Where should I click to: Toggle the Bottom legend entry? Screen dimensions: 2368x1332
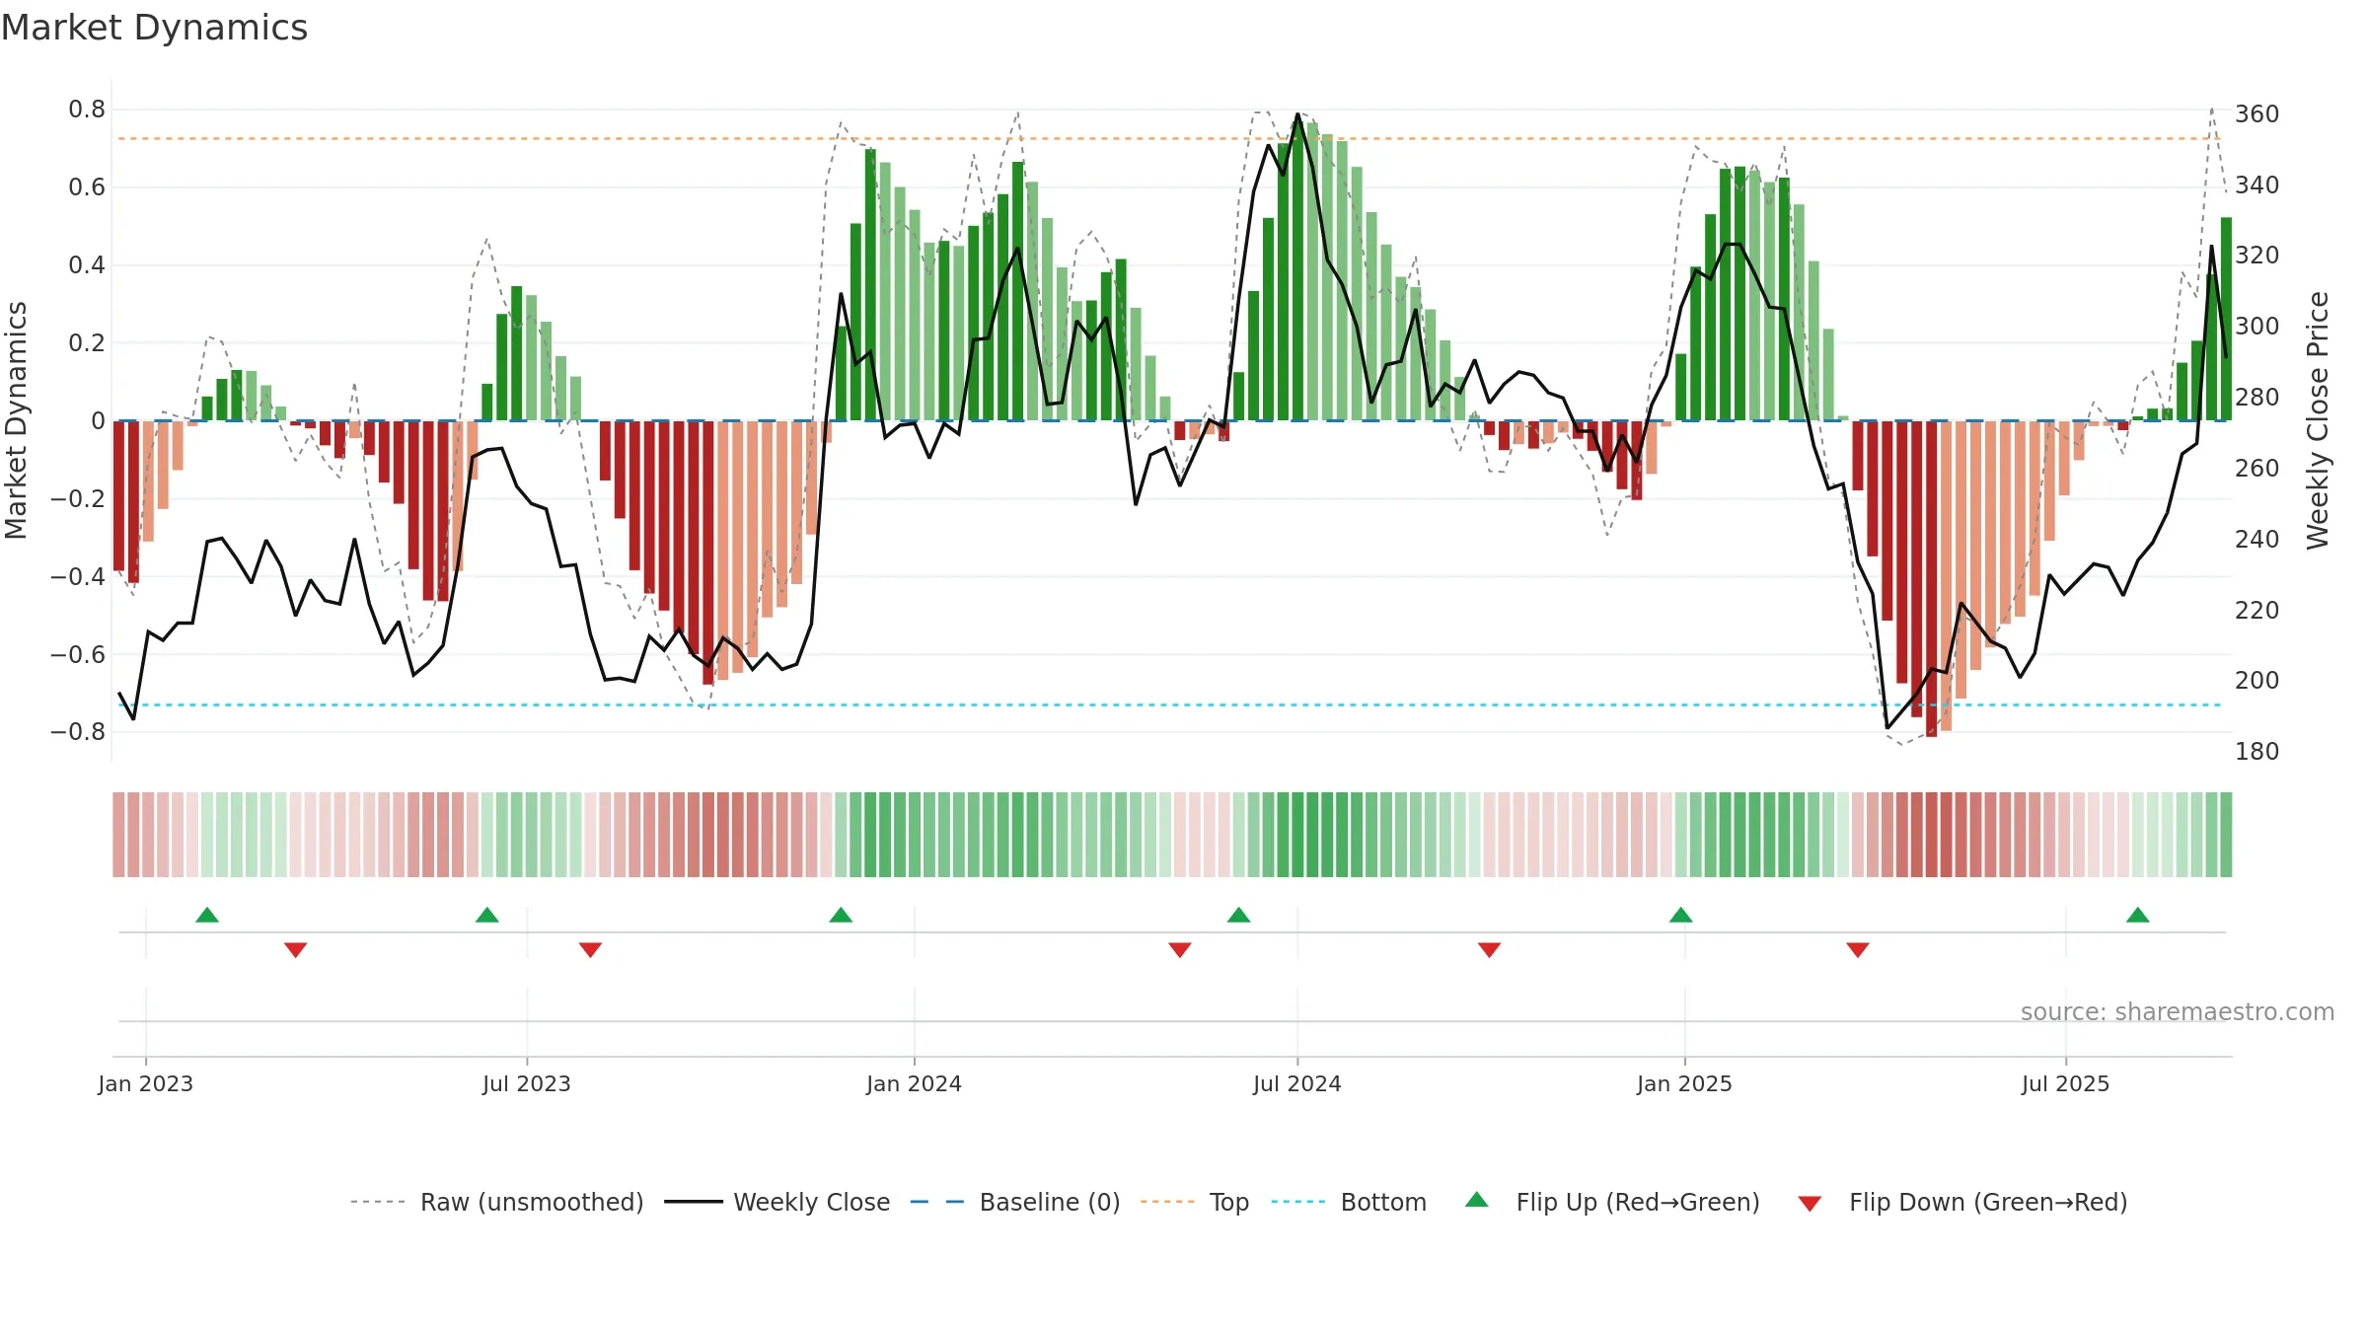[x=1349, y=1202]
